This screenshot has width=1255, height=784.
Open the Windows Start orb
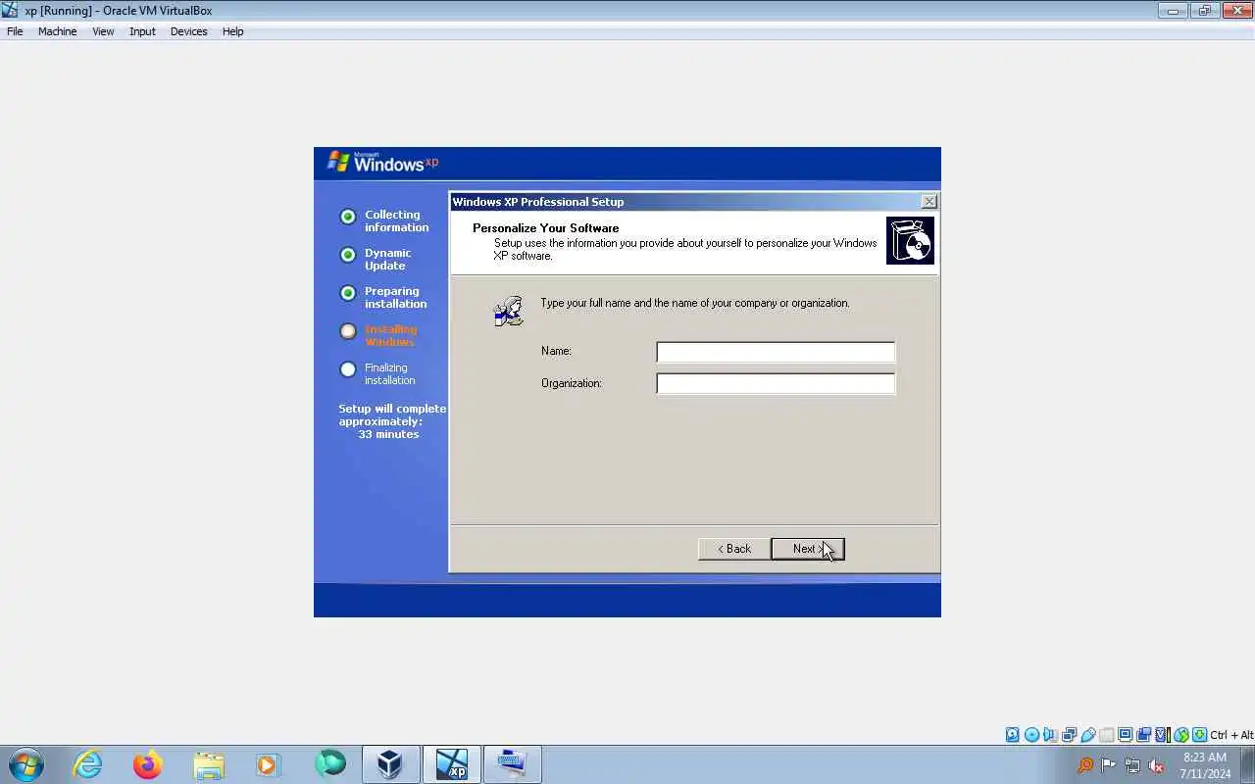pyautogui.click(x=26, y=764)
